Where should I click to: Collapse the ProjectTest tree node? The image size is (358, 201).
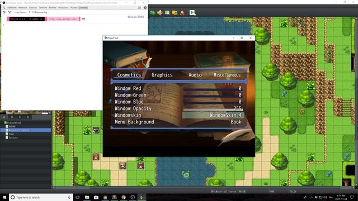(x=2, y=123)
